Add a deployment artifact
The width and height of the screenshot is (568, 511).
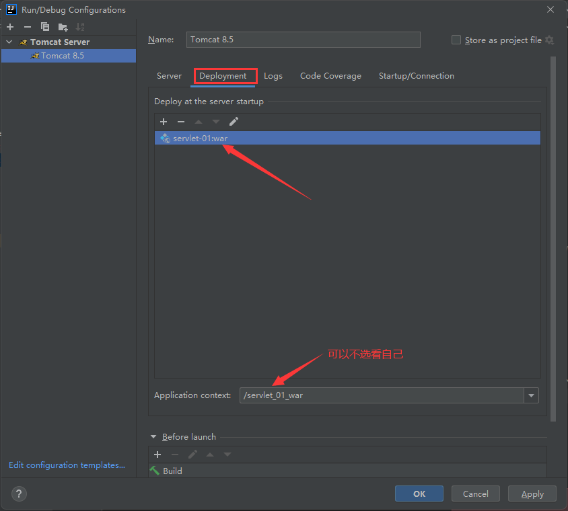coord(164,122)
